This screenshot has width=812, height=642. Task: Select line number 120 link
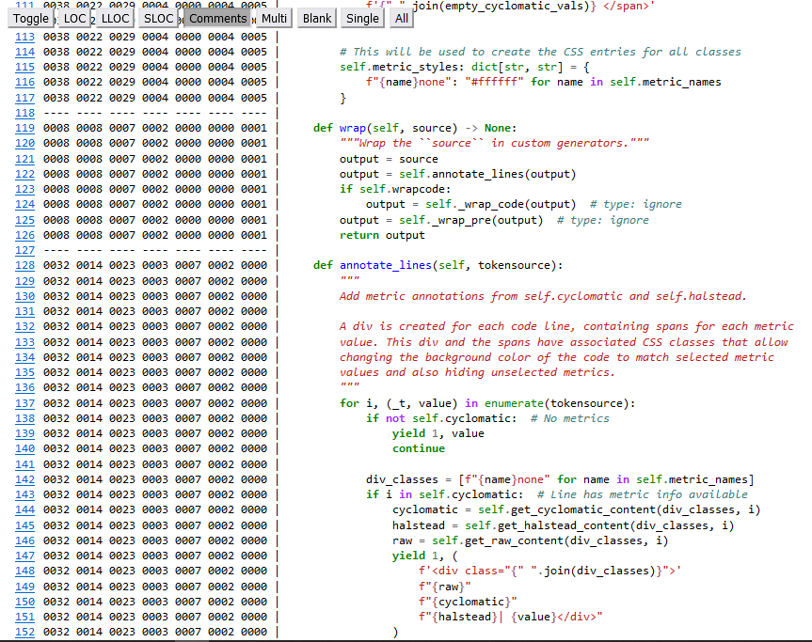tap(24, 143)
